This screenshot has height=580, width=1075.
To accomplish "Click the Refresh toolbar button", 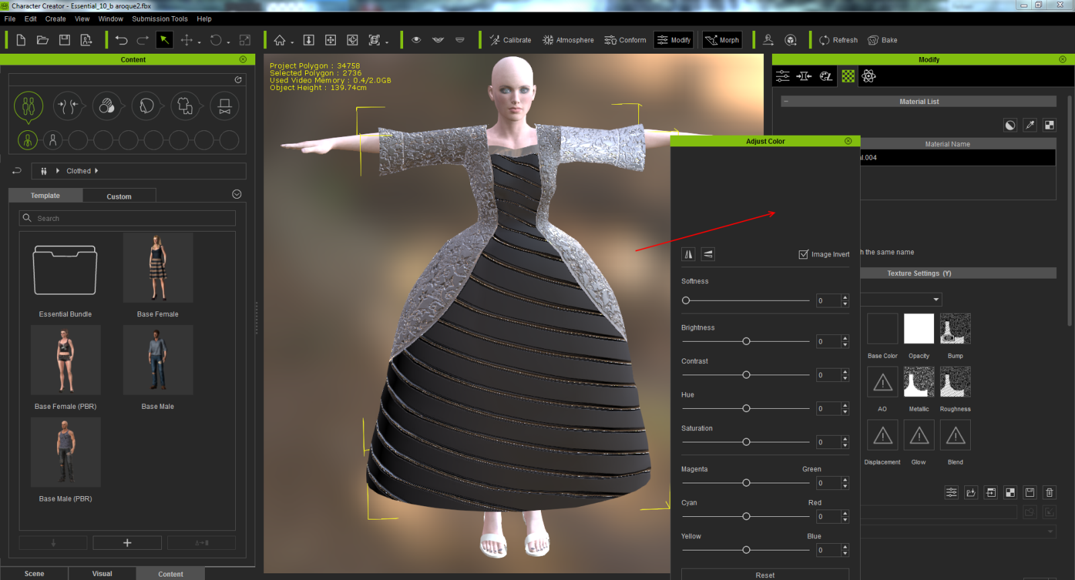I will click(838, 40).
